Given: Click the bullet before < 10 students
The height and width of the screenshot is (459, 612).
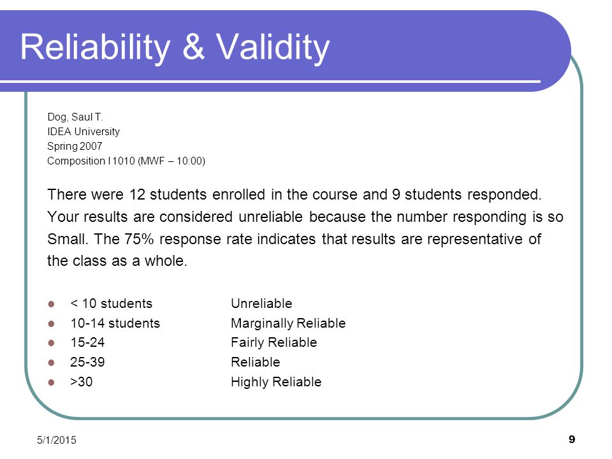Looking at the screenshot, I should 51,304.
